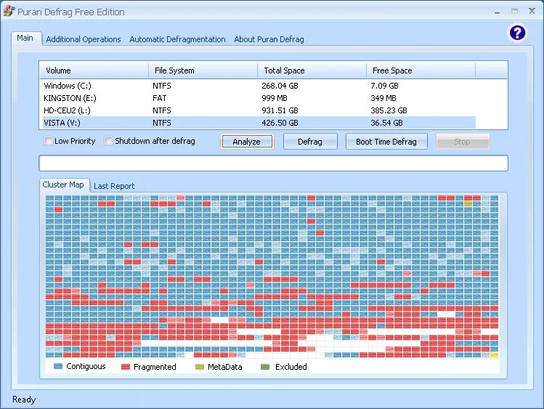The width and height of the screenshot is (544, 409).
Task: Click the MetaData legend label
Action: 225,367
